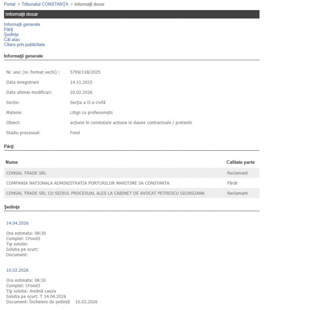Select the Părți link in the navigation list
This screenshot has height=310, width=319.
click(x=8, y=29)
